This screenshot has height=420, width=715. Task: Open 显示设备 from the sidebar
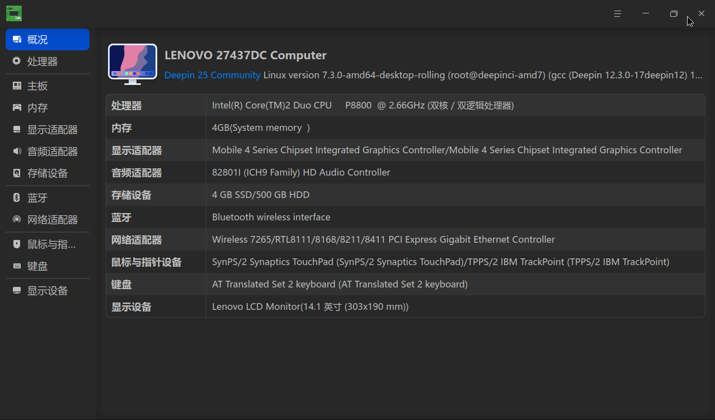(x=48, y=291)
